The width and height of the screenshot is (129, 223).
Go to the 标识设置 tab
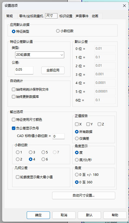point(66,16)
